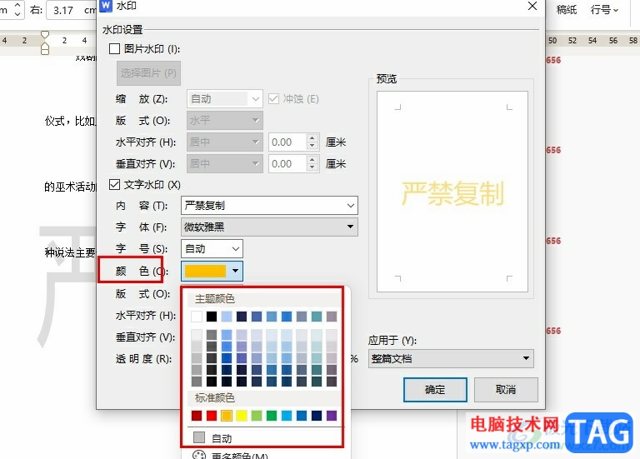The image size is (640, 459).
Task: Open the 字体 dropdown showing 微软雅黑
Action: point(269,227)
